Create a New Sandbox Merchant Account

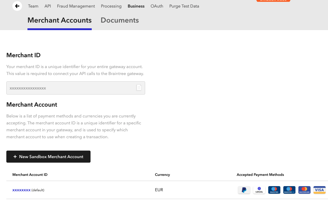(x=48, y=157)
